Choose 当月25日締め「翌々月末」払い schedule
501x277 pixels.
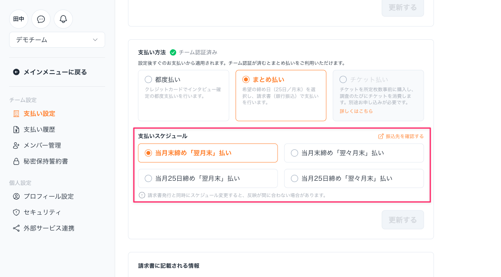(295, 179)
